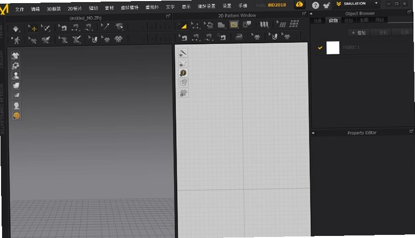Click the Simulate down-arrow icon in 3D toolbar

[x=16, y=28]
